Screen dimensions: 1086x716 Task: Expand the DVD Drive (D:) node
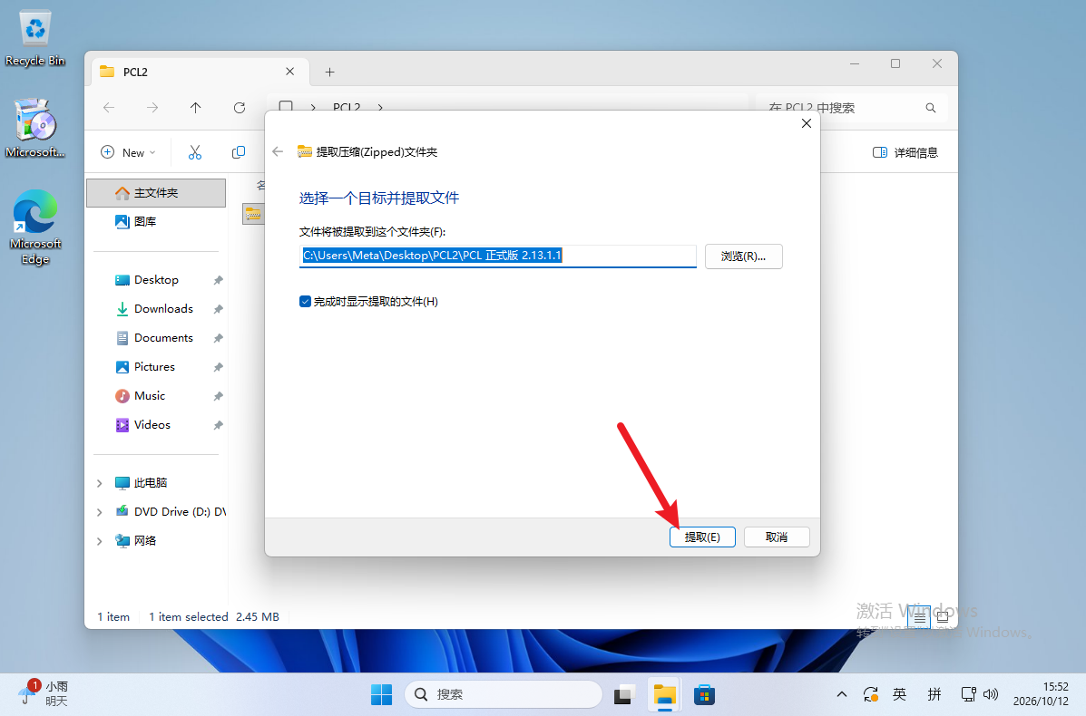pos(100,512)
